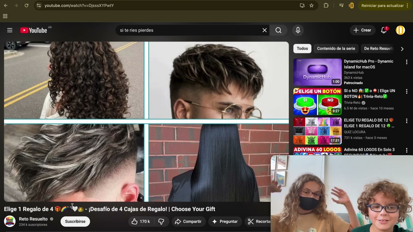Clear the search query text
Screen dimensions: 413x232
tap(265, 30)
